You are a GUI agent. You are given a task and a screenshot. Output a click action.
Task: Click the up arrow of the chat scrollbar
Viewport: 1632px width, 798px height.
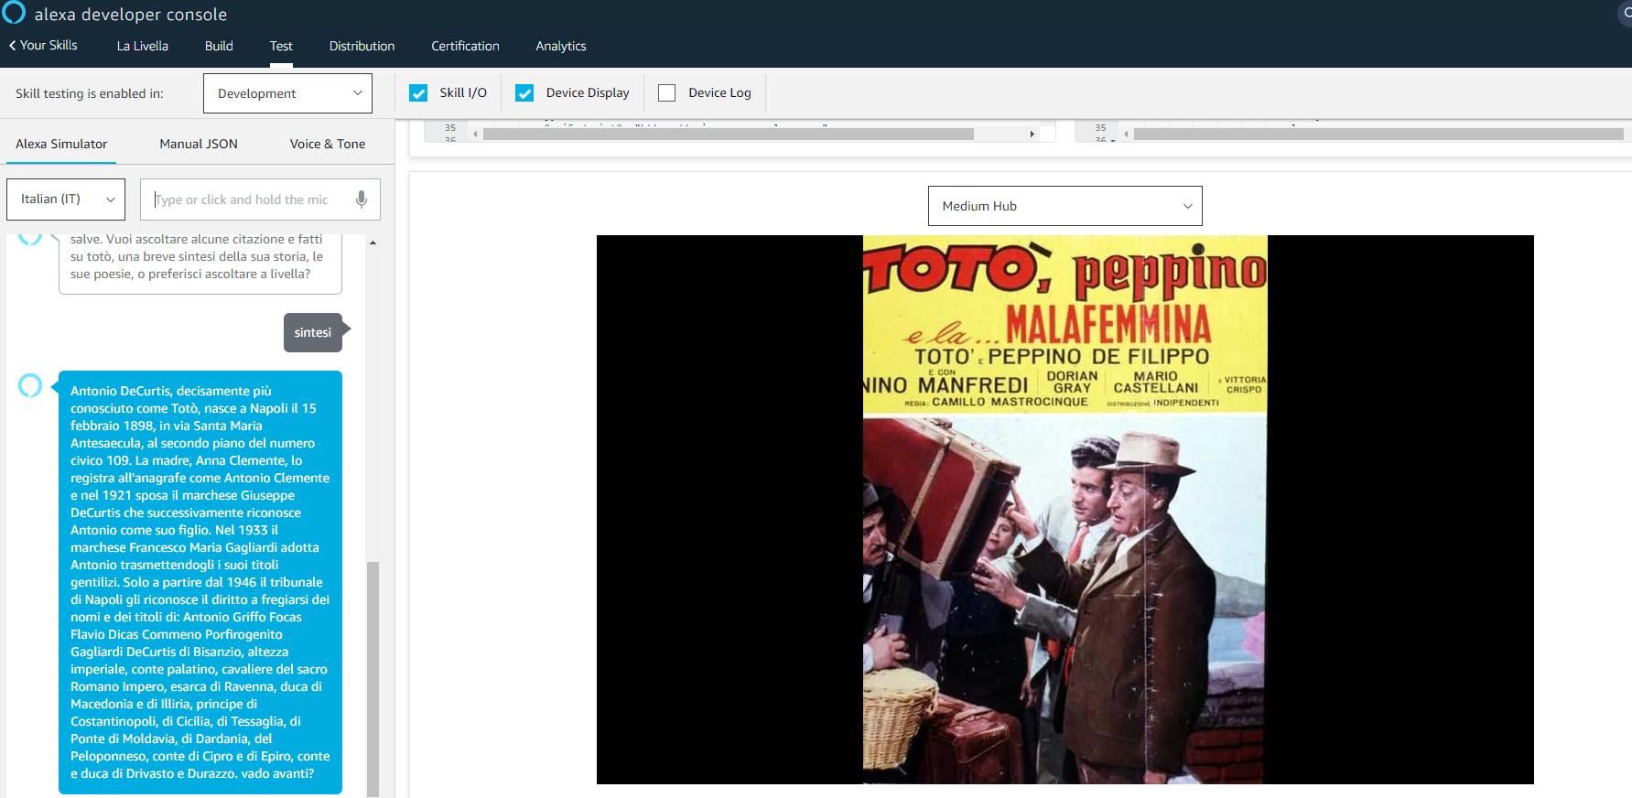(373, 243)
